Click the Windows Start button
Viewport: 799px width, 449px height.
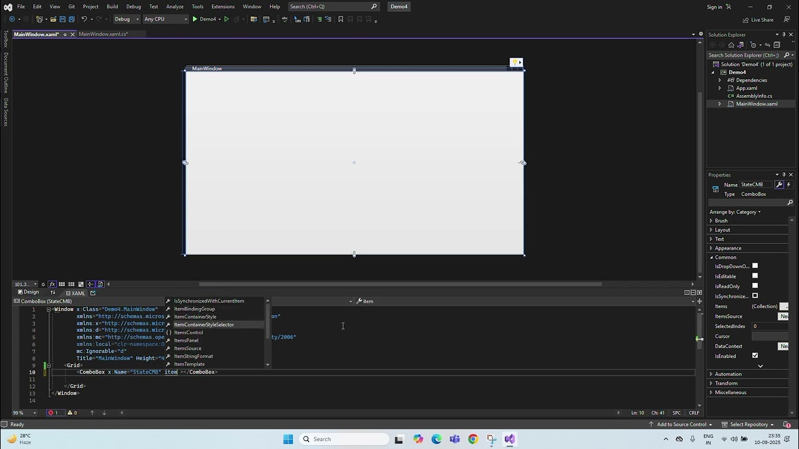[288, 439]
